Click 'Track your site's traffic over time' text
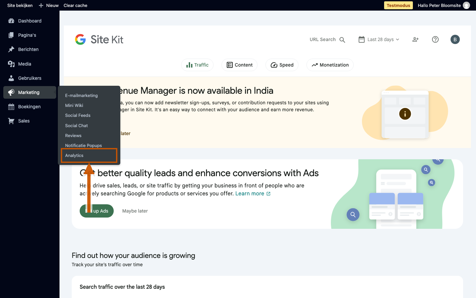 pyautogui.click(x=107, y=265)
